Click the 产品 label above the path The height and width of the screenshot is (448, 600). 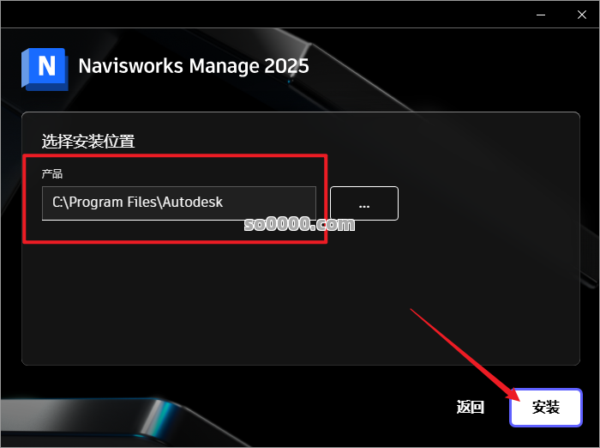pos(52,174)
